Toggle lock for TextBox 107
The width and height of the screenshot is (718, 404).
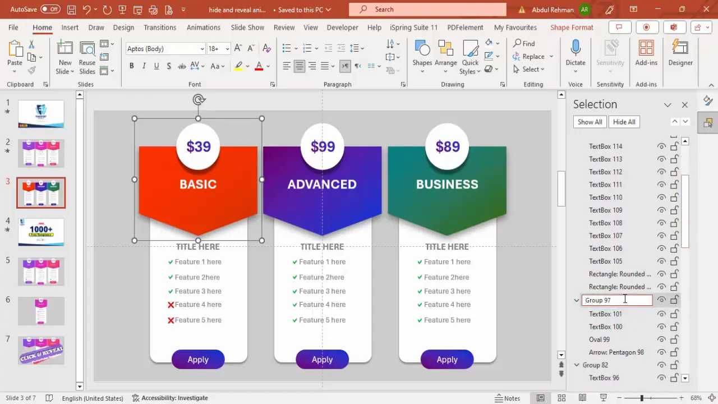[674, 236]
